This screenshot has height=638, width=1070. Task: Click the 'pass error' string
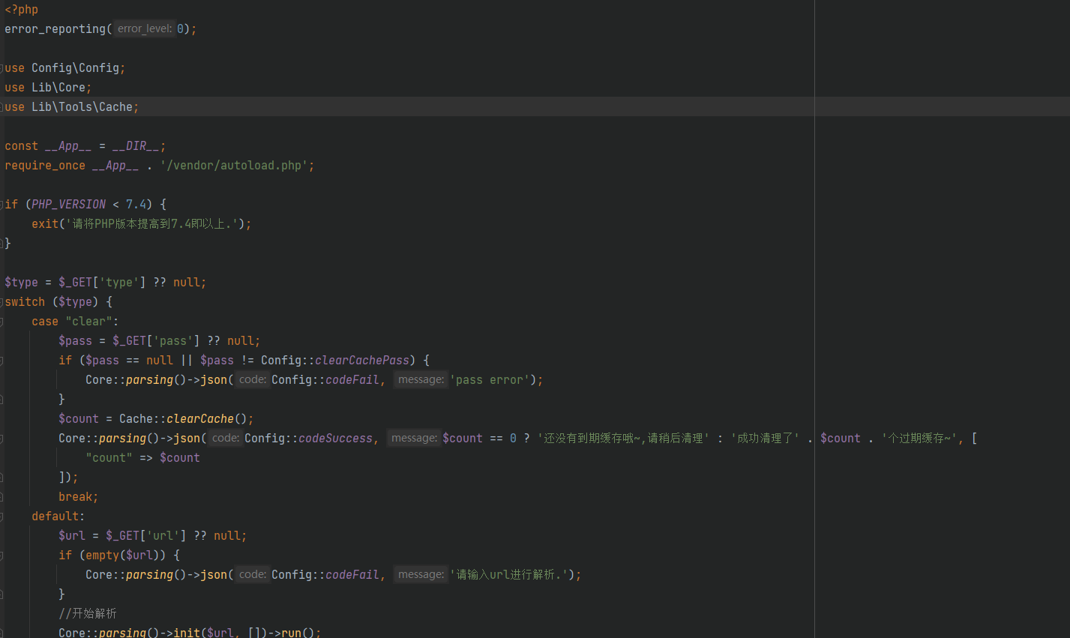coord(490,380)
